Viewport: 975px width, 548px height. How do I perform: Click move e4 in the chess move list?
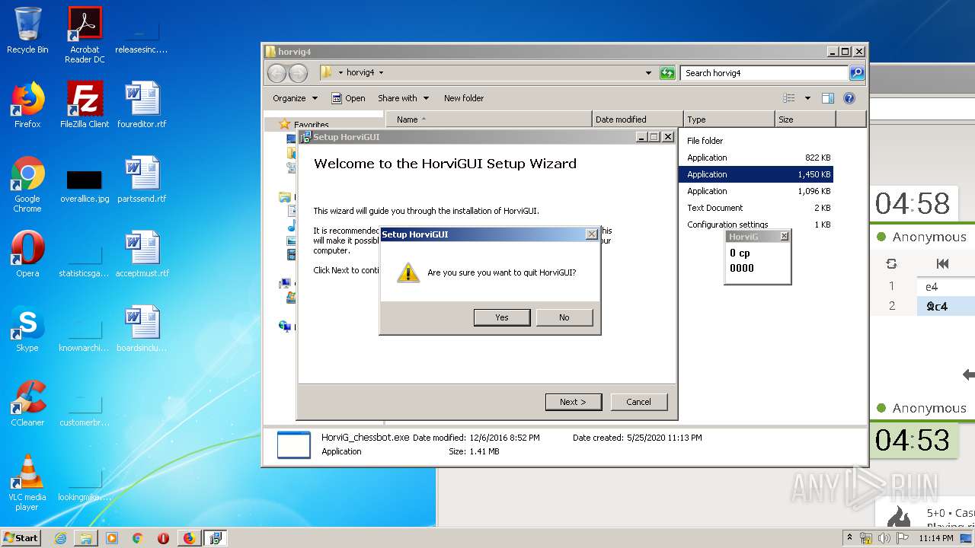pos(932,287)
